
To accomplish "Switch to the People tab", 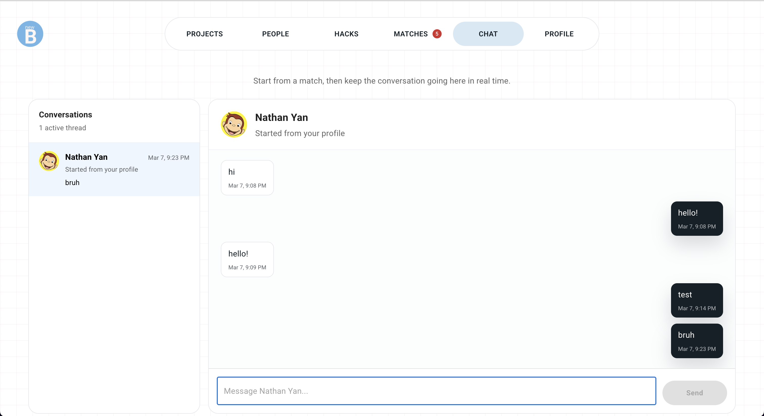I will pos(275,34).
